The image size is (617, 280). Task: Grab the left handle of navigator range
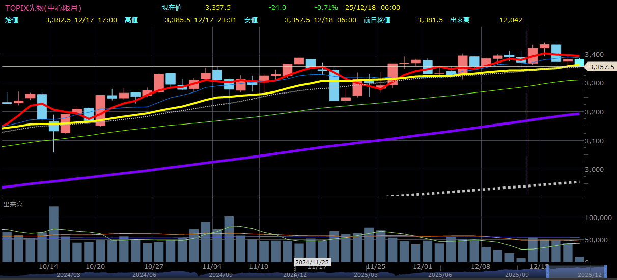pyautogui.click(x=548, y=271)
